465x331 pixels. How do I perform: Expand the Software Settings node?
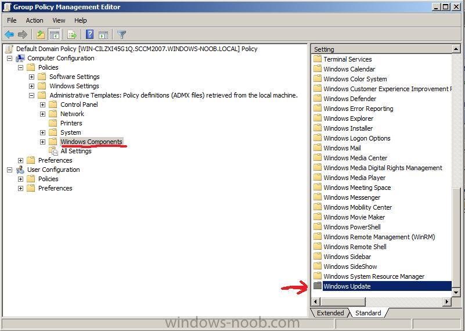pyautogui.click(x=31, y=77)
